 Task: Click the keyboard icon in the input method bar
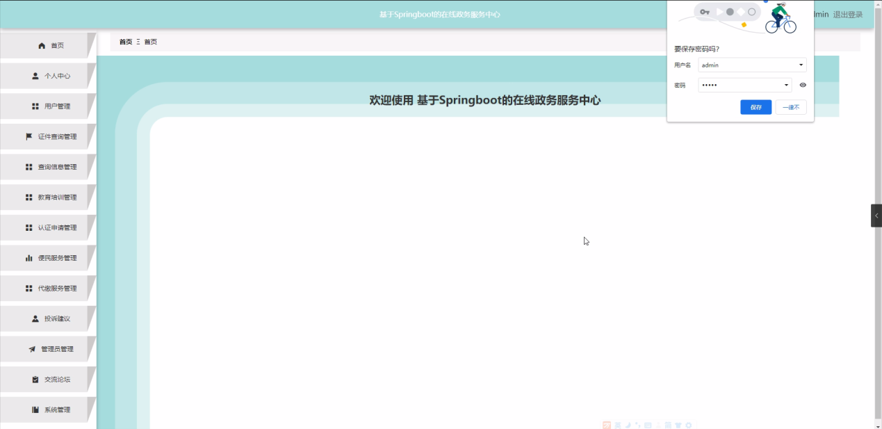pyautogui.click(x=647, y=424)
